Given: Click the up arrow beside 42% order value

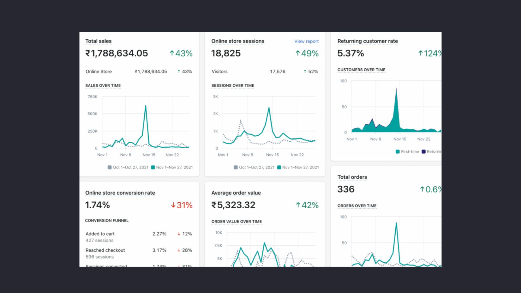Looking at the screenshot, I should (298, 205).
